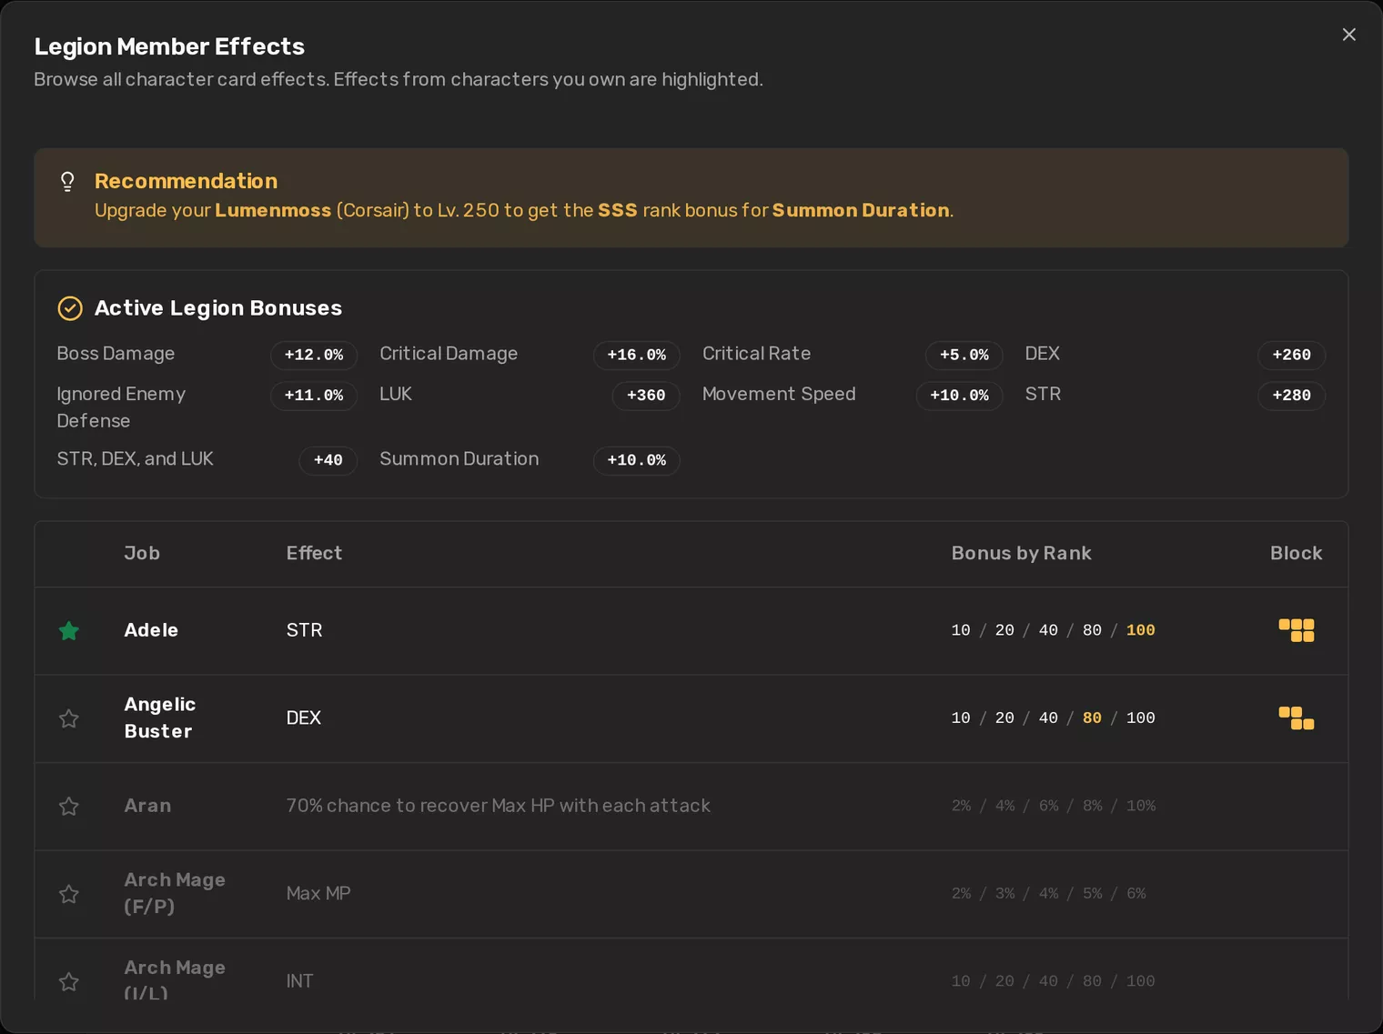The height and width of the screenshot is (1034, 1383).
Task: Click the Critical Rate +5.0% badge
Action: 964,355
